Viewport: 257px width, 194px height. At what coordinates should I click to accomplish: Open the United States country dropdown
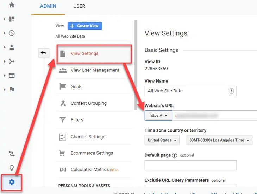(x=162, y=140)
